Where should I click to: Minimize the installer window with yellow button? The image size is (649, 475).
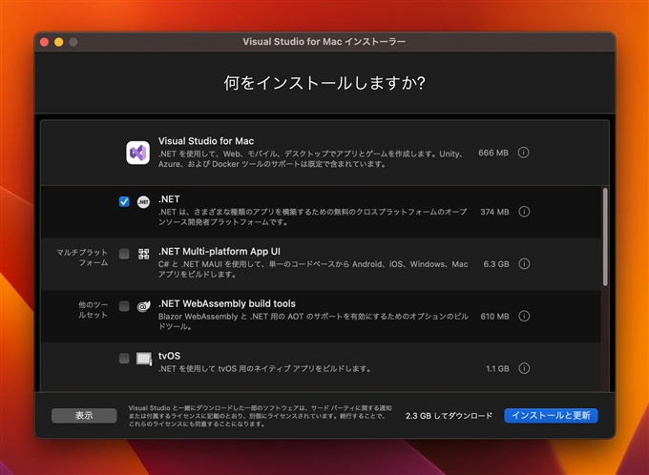[59, 42]
